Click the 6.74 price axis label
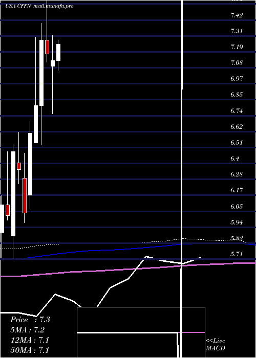 (x=237, y=111)
